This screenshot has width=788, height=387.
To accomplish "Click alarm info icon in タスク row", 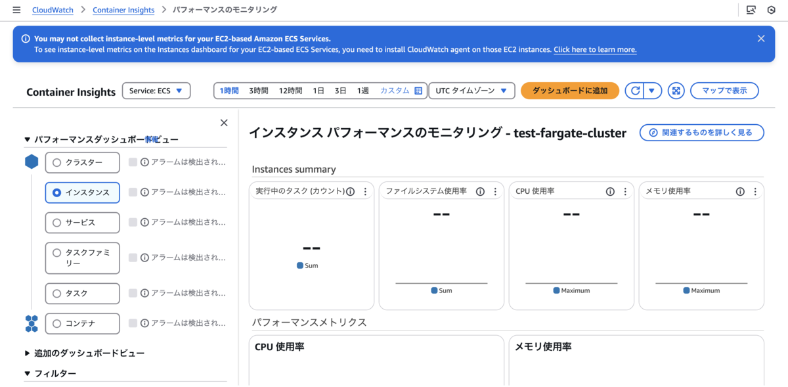I will 144,294.
